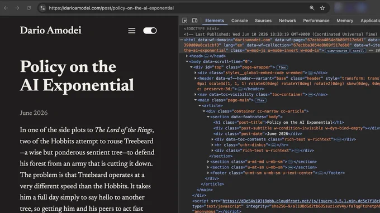Open the Sources tab
The image size is (380, 213).
click(263, 21)
